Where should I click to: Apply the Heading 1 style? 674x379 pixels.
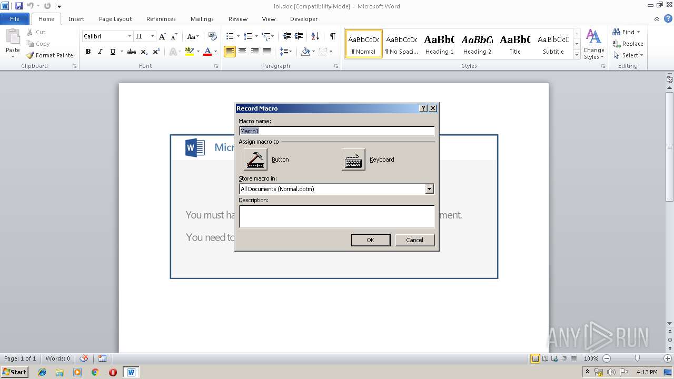[x=440, y=44]
